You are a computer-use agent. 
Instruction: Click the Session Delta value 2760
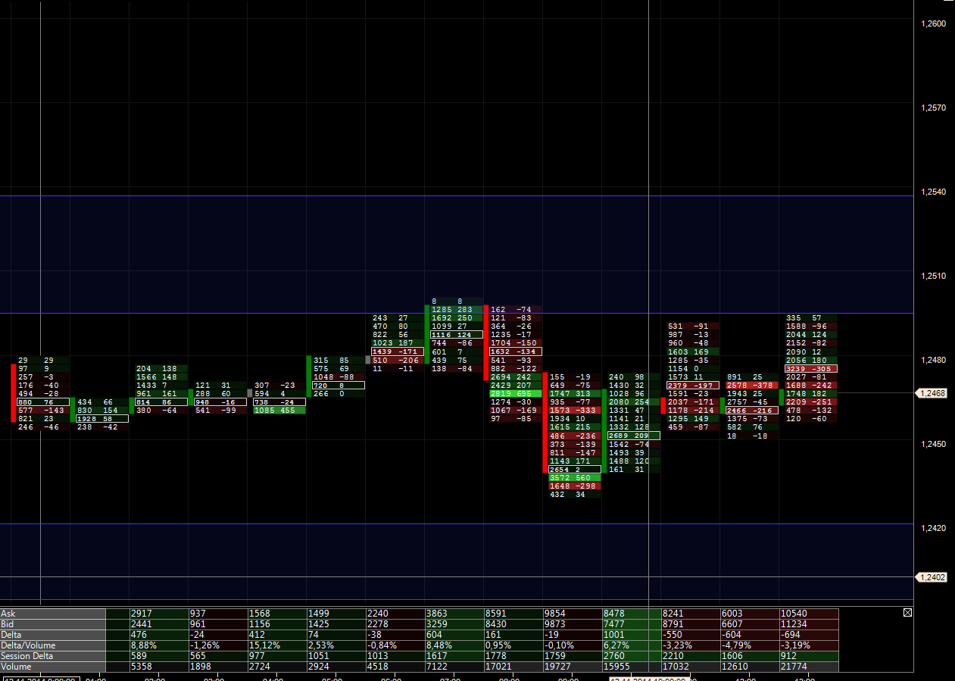coord(632,656)
